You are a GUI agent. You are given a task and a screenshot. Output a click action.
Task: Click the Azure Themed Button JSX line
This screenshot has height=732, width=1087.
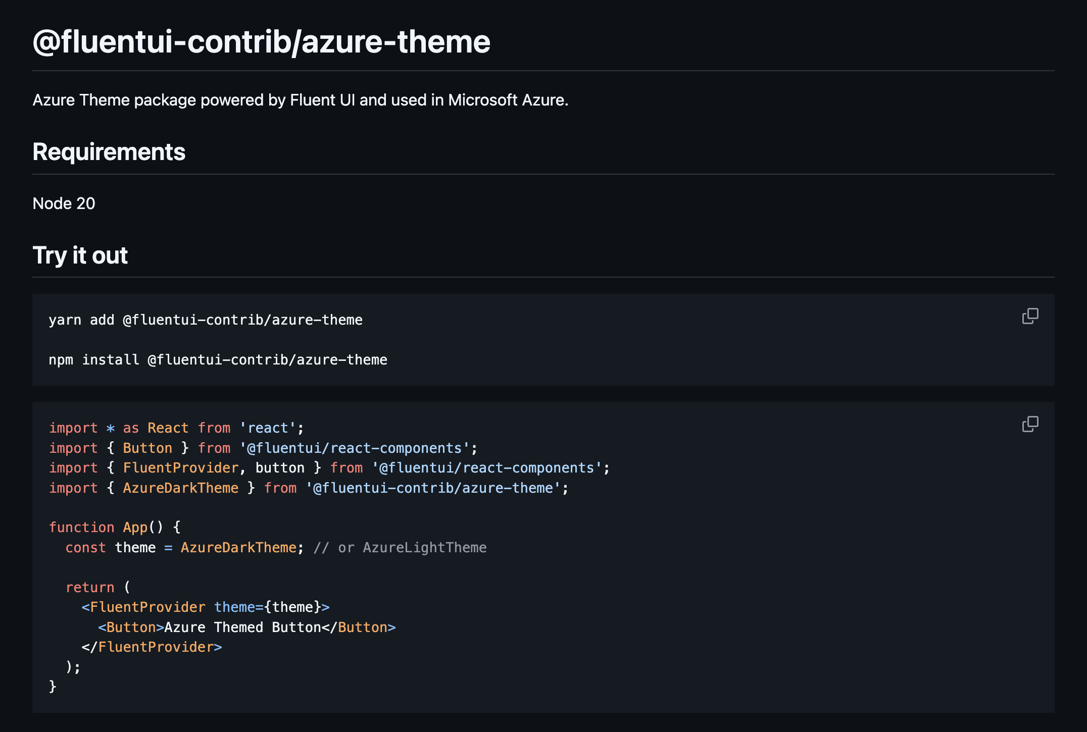[x=247, y=628]
